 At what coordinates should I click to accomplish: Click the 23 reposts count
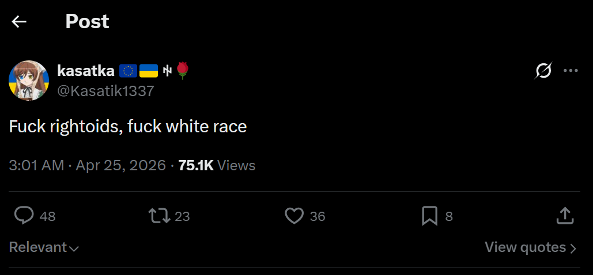(182, 216)
